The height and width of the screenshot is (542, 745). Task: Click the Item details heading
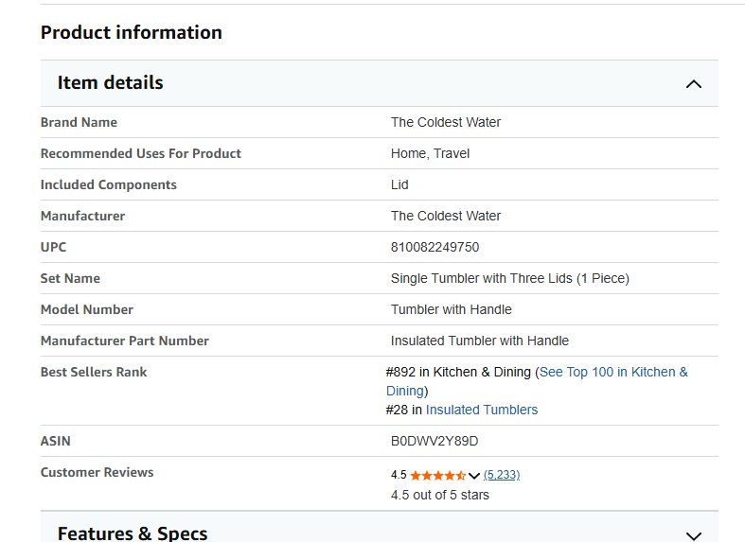110,82
